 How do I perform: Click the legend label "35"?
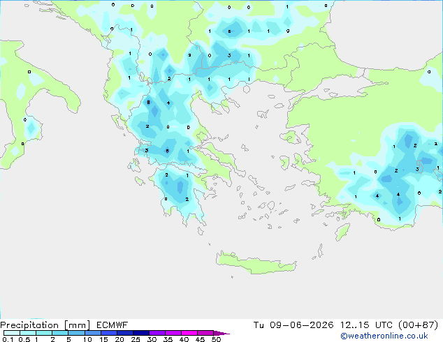(x=168, y=339)
